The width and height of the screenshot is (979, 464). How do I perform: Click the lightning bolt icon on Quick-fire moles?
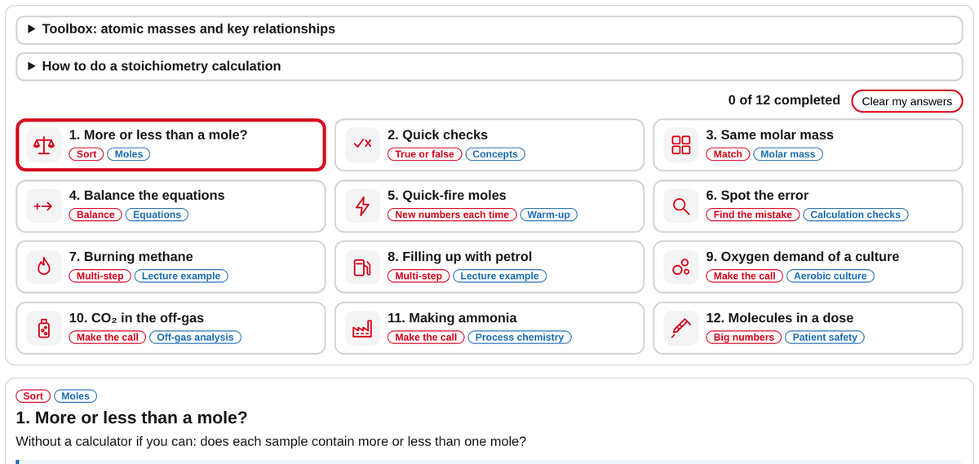click(x=362, y=206)
